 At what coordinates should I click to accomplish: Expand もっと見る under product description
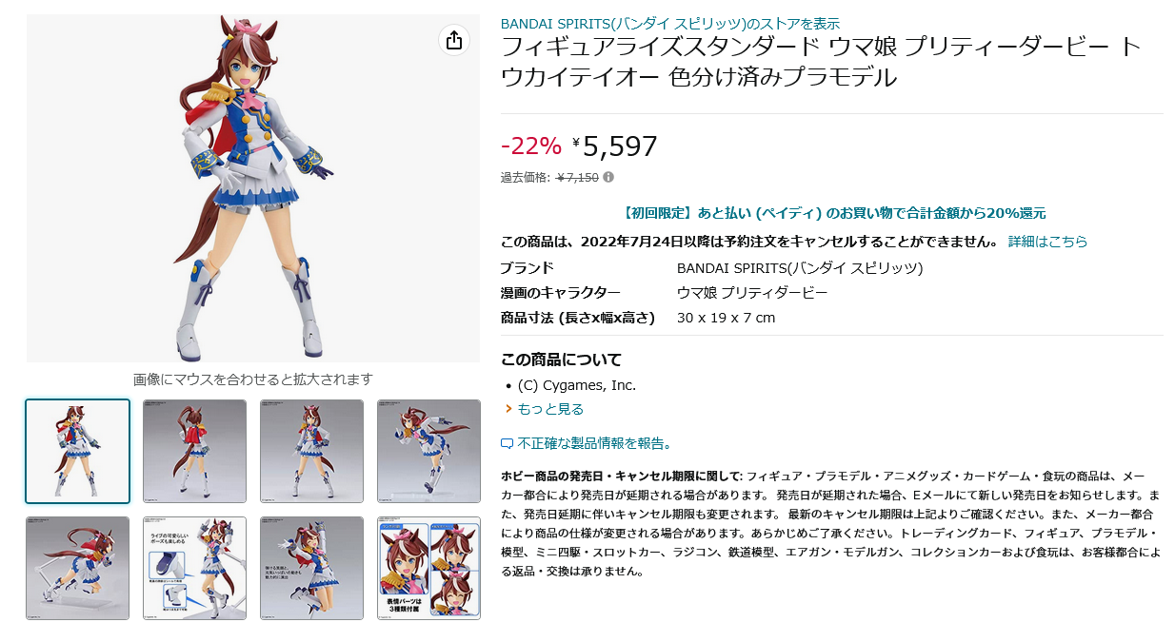549,409
